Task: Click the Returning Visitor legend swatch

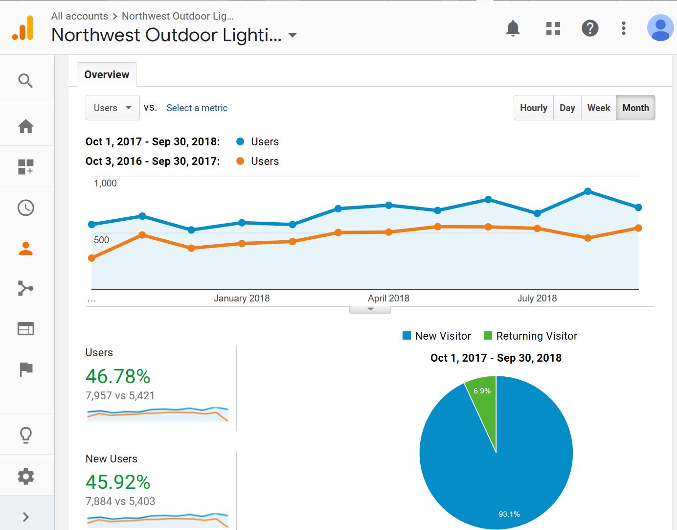Action: pos(488,336)
